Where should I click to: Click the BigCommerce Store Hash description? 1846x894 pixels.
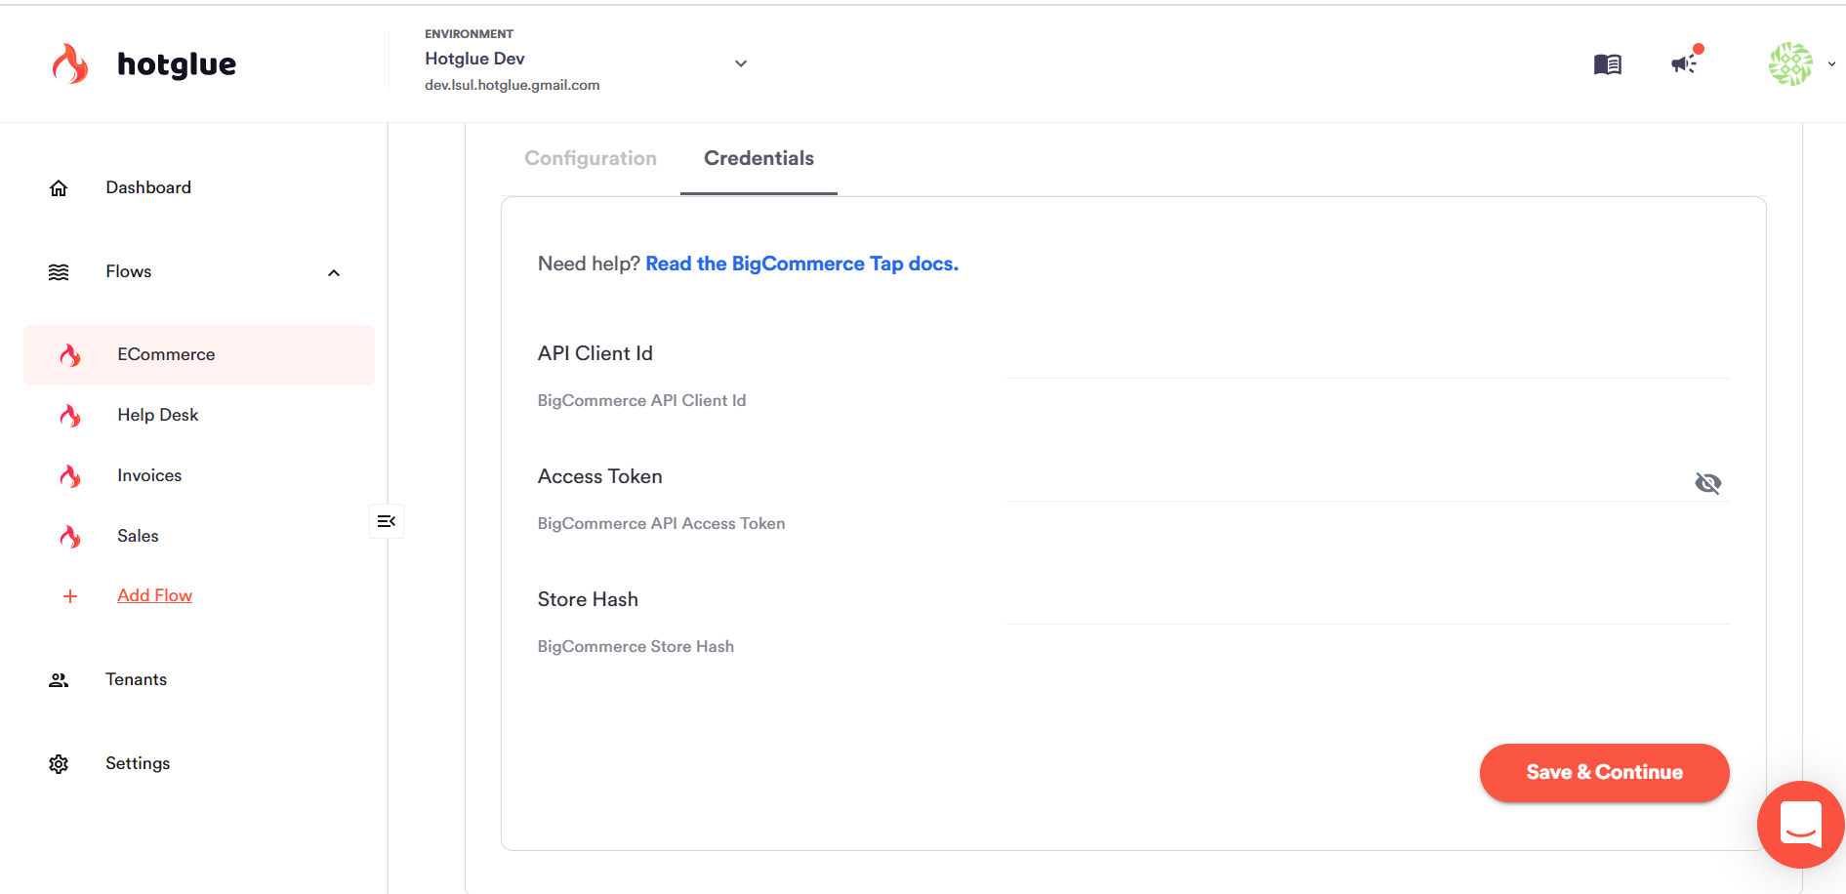pos(636,646)
